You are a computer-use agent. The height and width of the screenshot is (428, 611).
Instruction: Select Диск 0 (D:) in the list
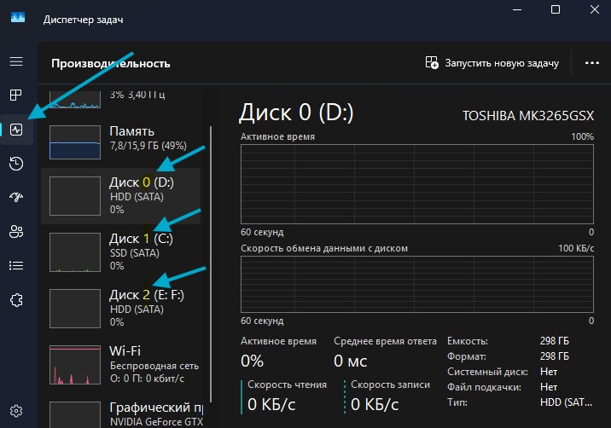click(x=121, y=196)
